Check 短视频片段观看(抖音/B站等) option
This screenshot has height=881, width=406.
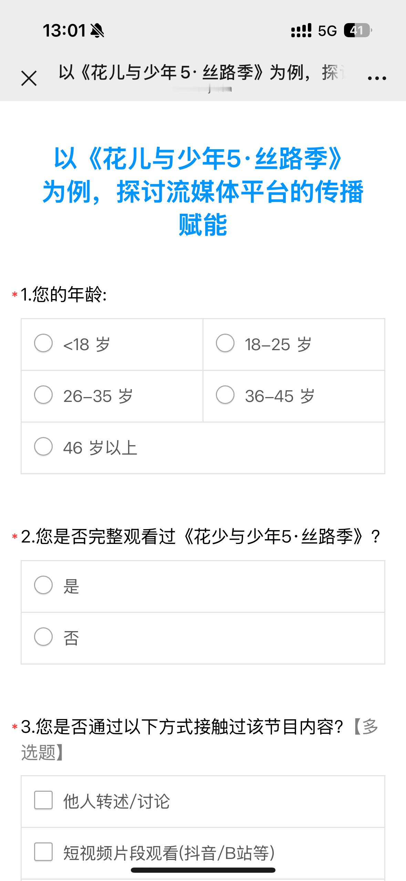(43, 852)
